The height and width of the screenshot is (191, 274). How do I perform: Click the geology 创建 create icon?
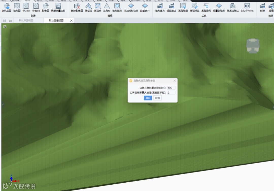point(262,8)
